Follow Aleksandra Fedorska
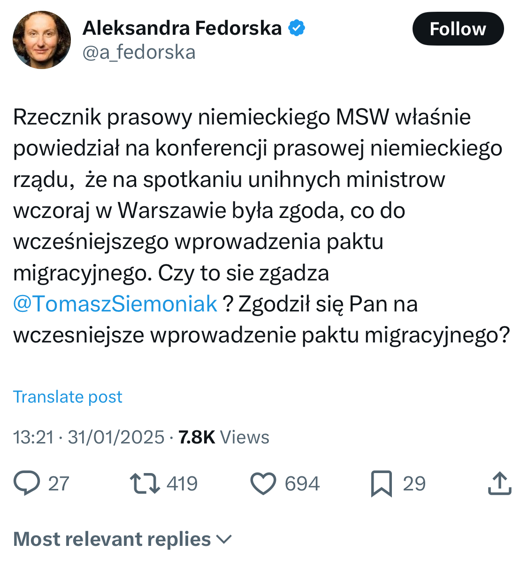This screenshot has width=528, height=567. tap(458, 29)
